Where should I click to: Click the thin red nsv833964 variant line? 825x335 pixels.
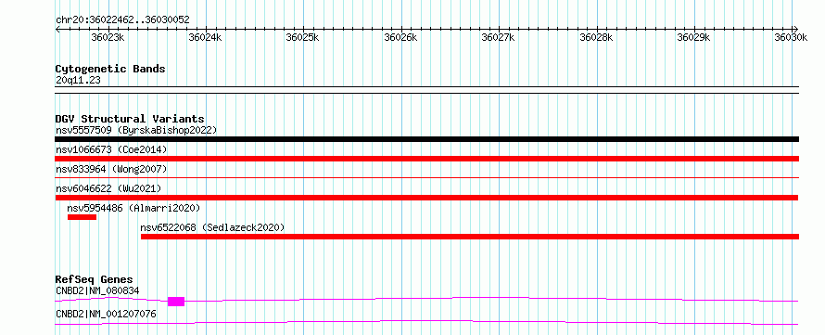pyautogui.click(x=426, y=178)
